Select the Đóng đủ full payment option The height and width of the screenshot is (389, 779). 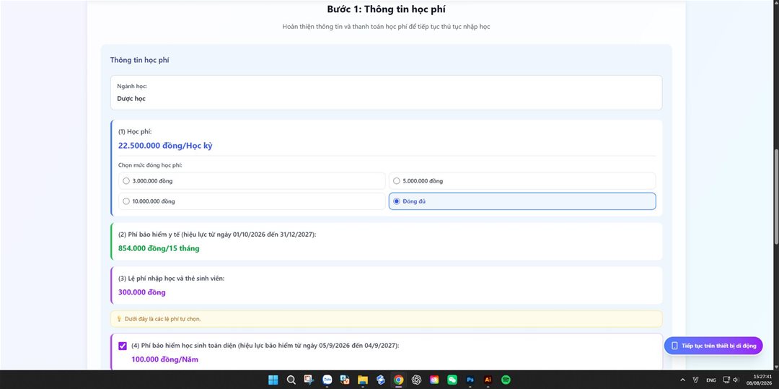(x=522, y=201)
